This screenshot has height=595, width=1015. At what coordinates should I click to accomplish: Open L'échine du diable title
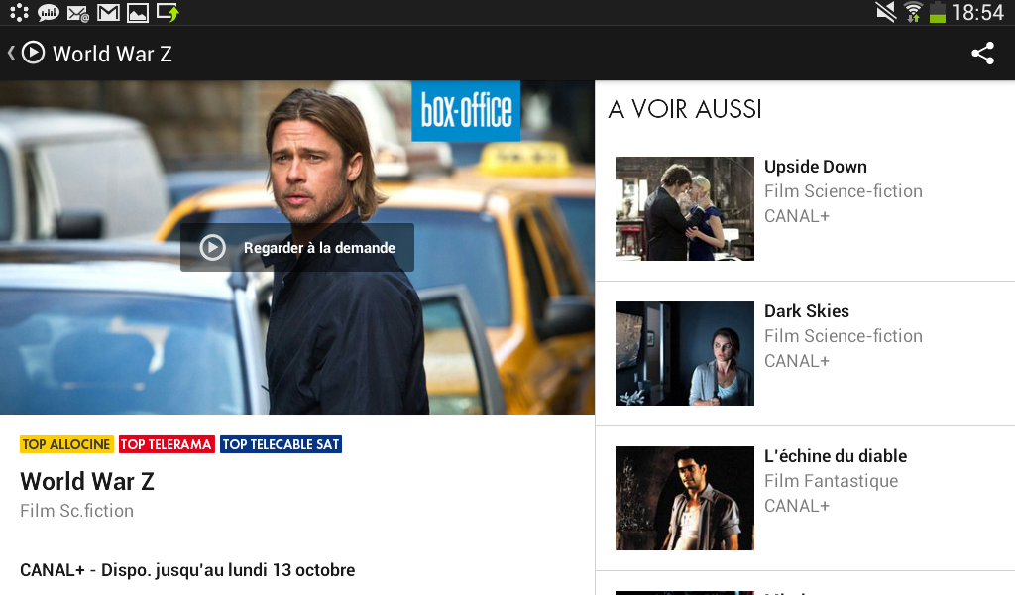tap(836, 456)
